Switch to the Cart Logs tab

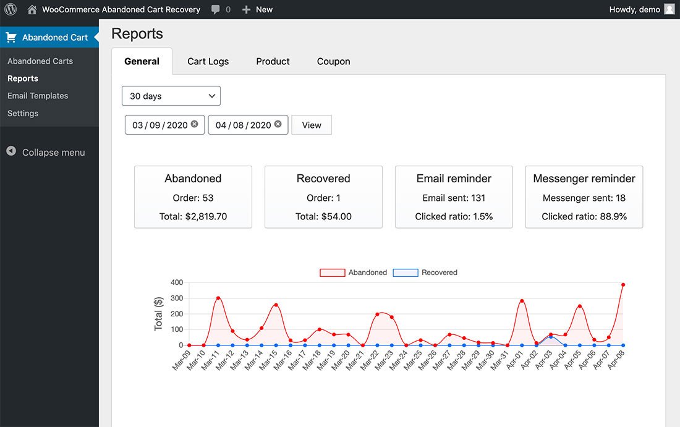[x=208, y=62]
